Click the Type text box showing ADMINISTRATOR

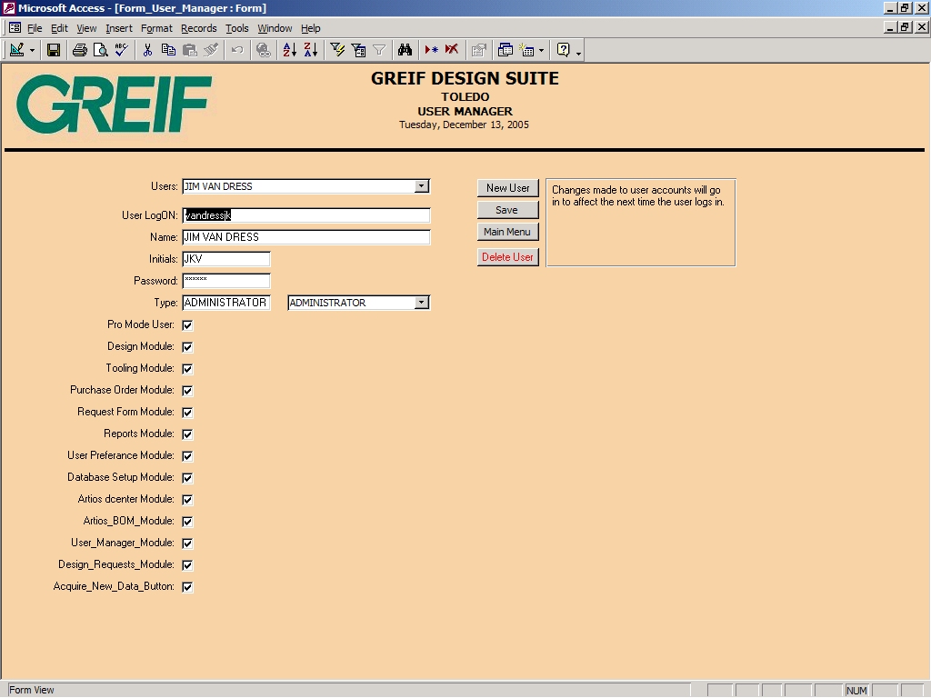click(226, 303)
